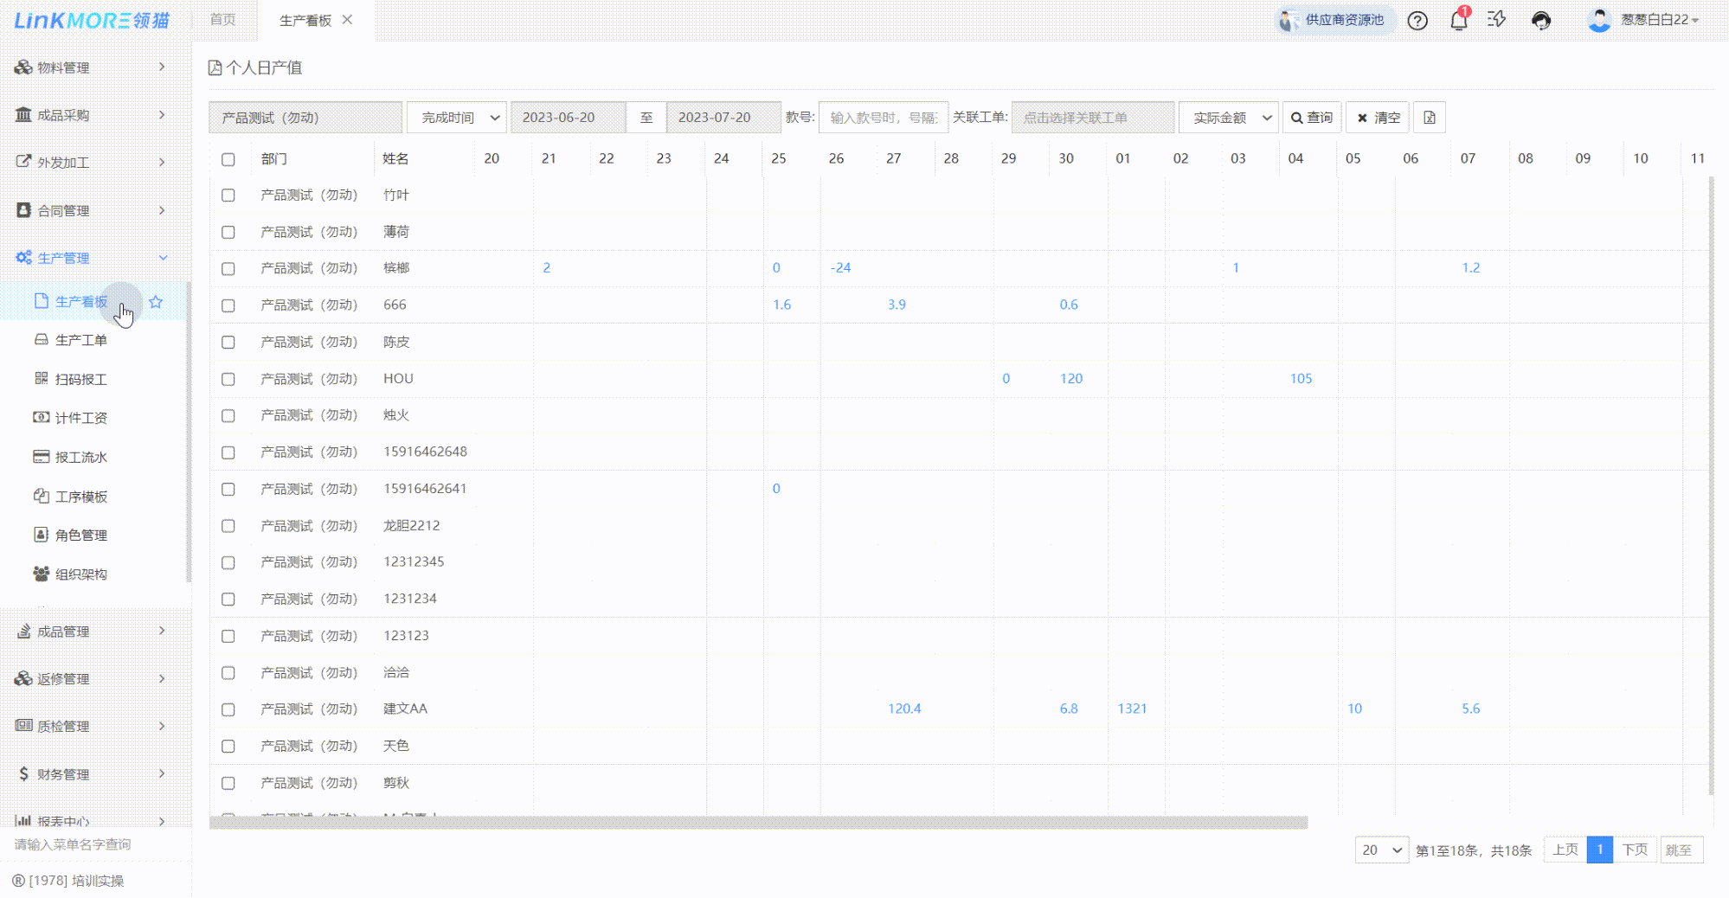Favorite 生产看板 with the star icon
The image size is (1729, 898).
point(156,302)
